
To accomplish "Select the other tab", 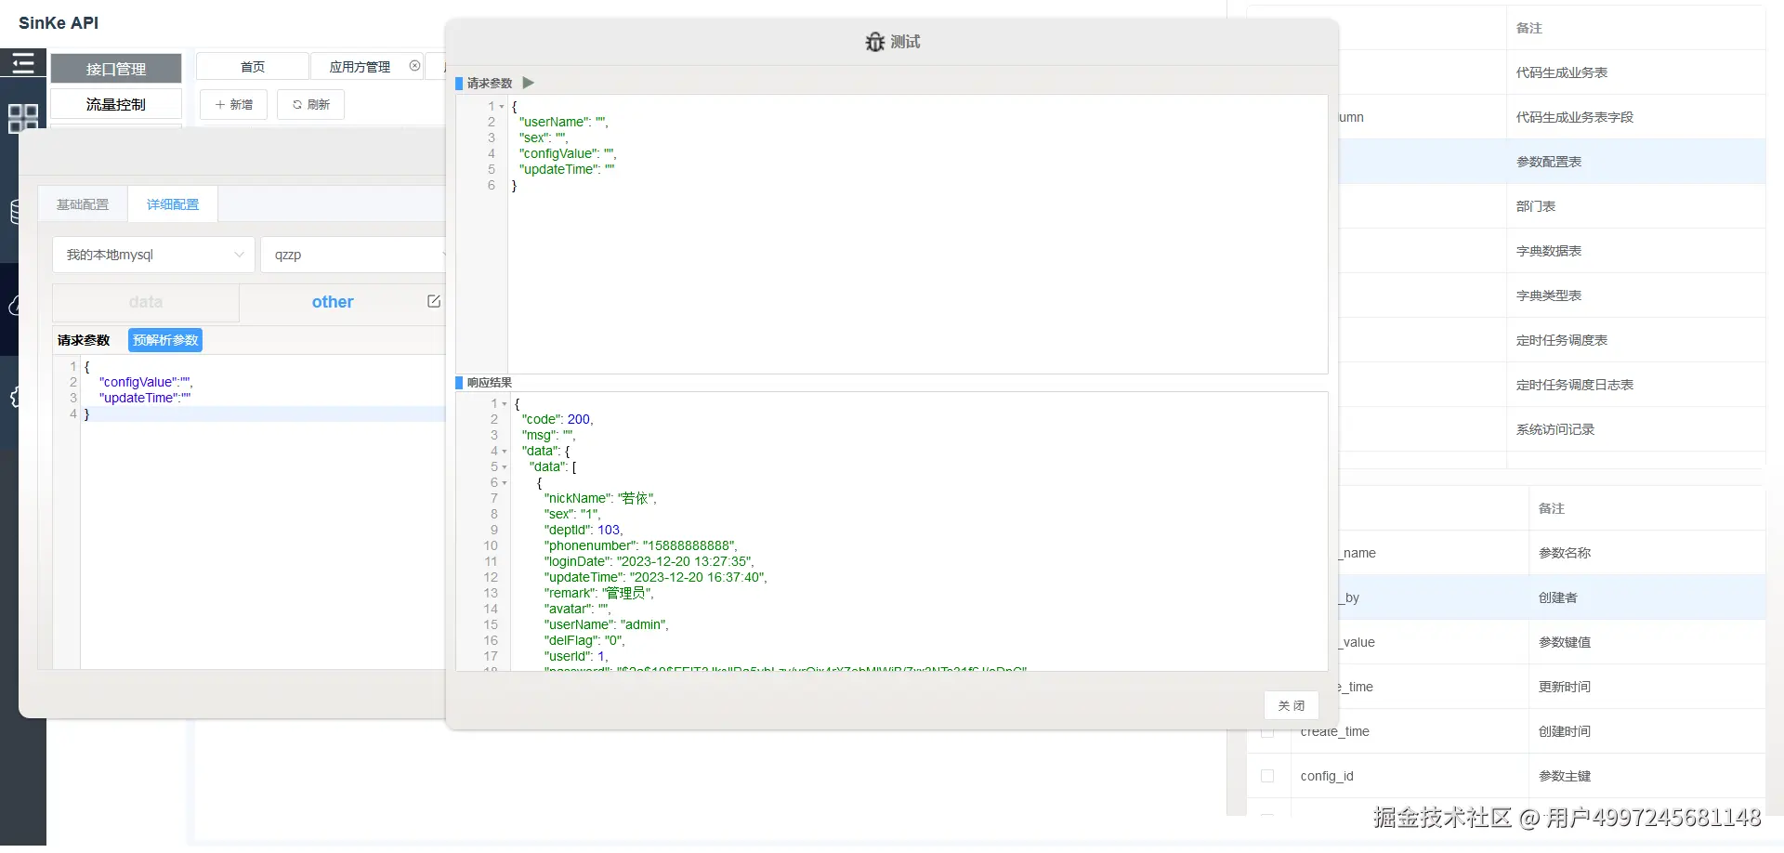I will (333, 302).
